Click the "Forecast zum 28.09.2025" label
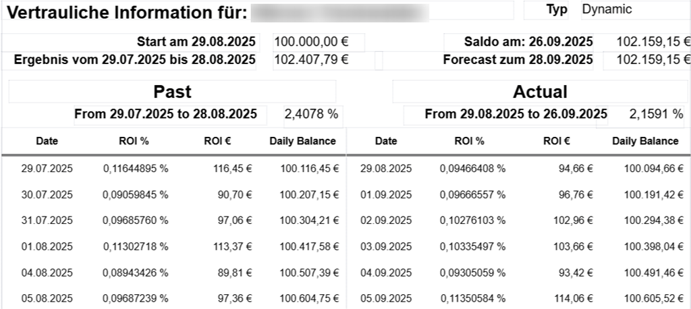Screen dimensions: 691x309 518,59
